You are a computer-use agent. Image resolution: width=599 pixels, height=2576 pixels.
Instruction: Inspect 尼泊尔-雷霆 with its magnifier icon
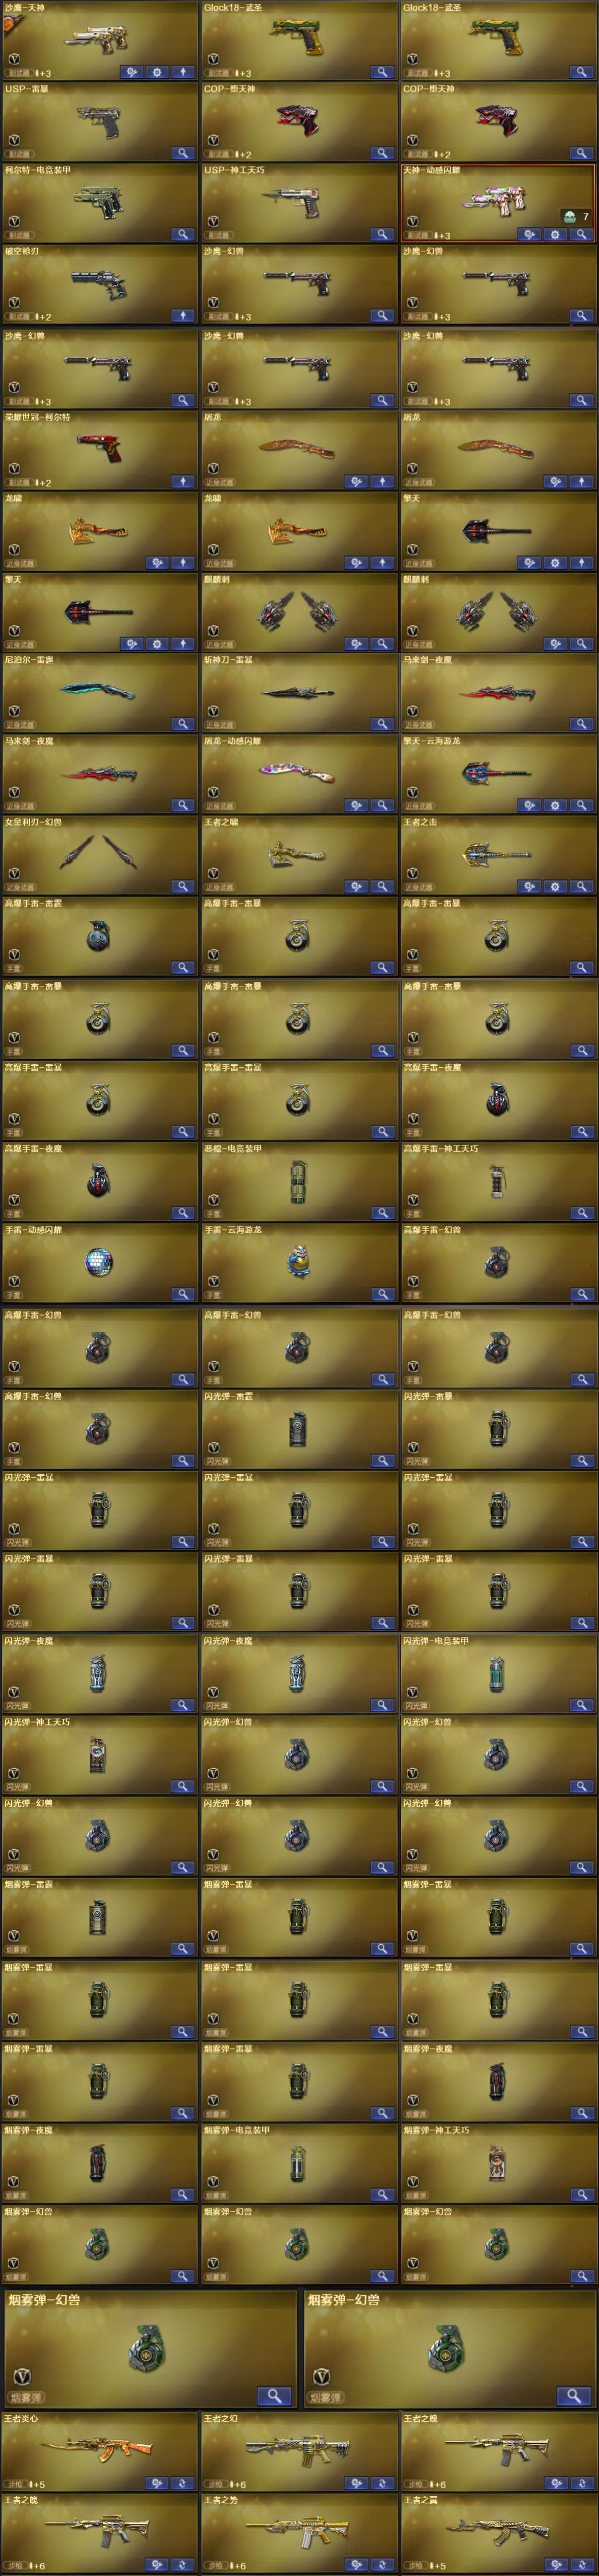point(183,724)
